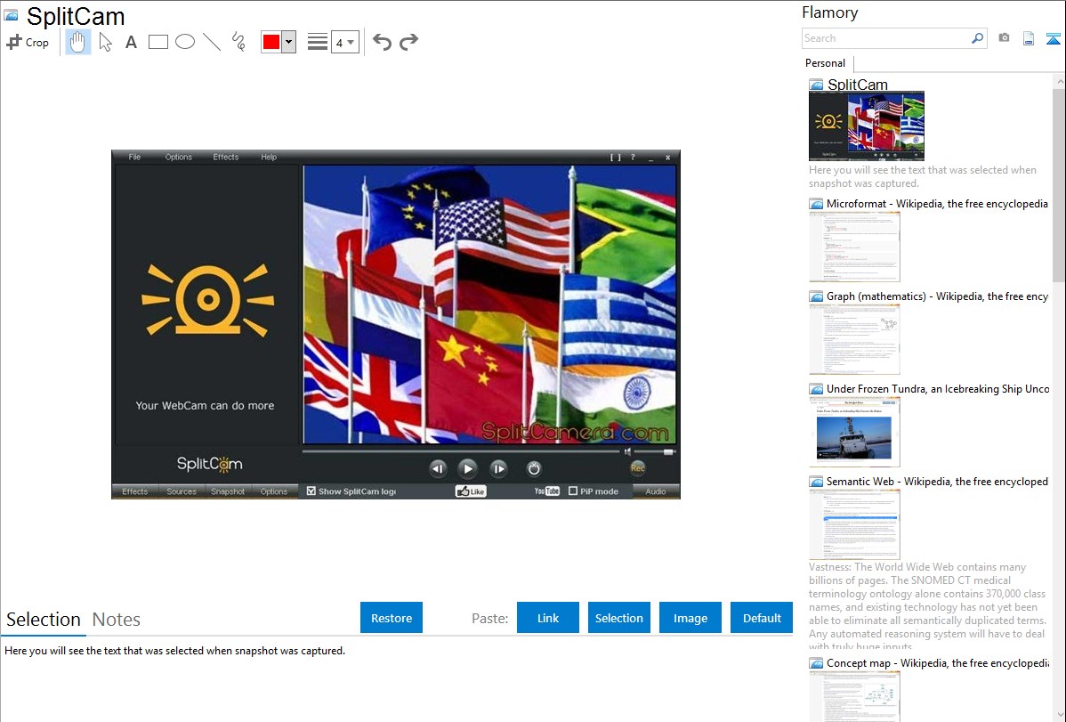Click the Default paste button

pos(762,618)
